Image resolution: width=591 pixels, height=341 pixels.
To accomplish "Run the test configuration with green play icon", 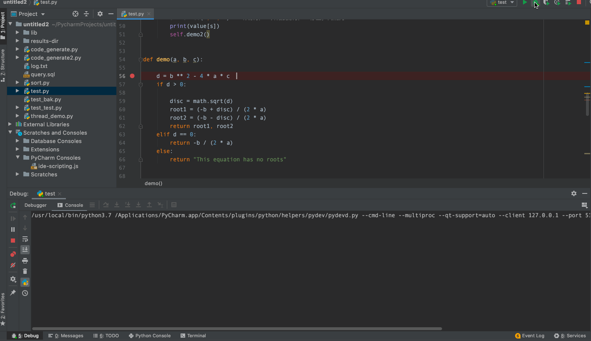I will point(525,3).
